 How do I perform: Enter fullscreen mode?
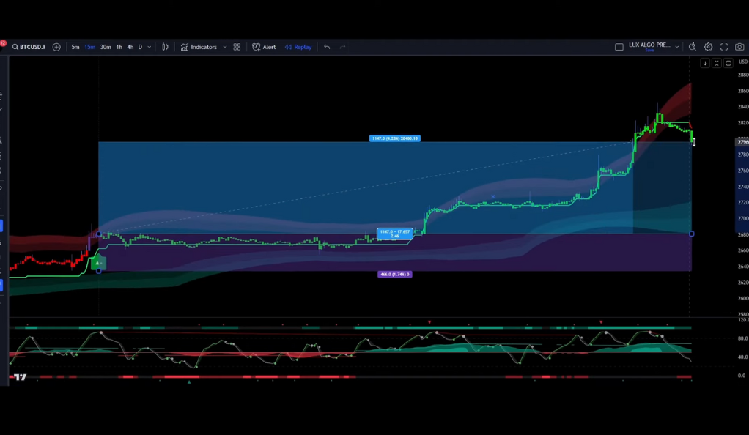click(x=724, y=47)
